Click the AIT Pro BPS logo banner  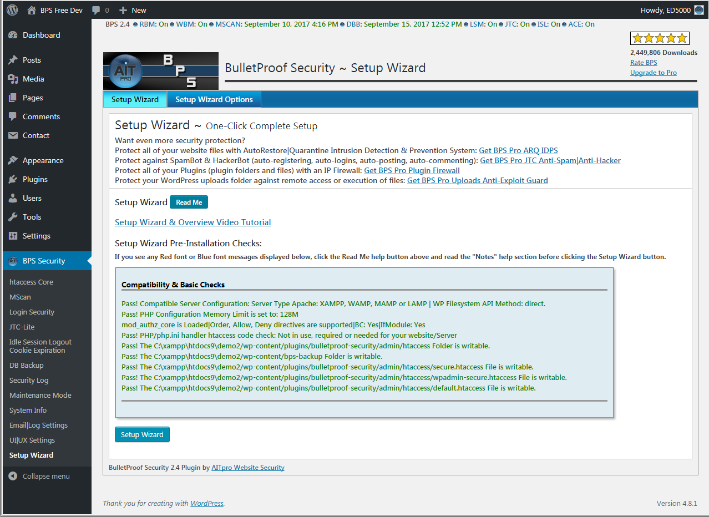tap(161, 71)
